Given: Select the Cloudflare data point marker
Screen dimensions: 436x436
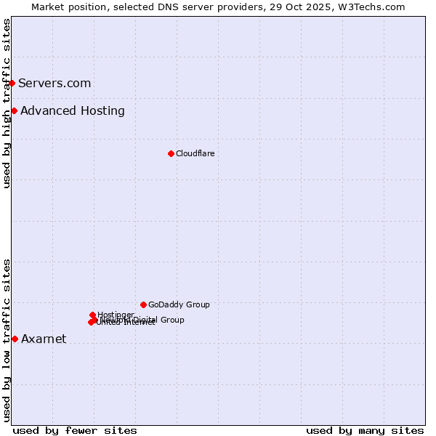Looking at the screenshot, I should point(171,153).
